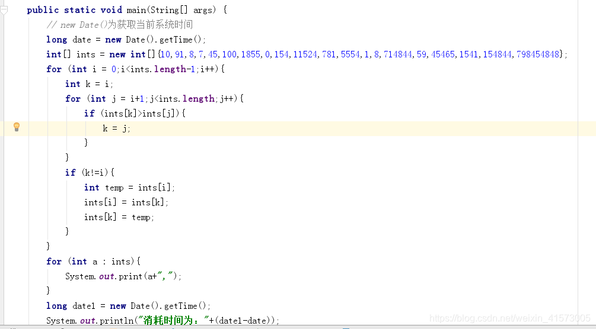Click the number 798454848 in the array
The width and height of the screenshot is (596, 329).
click(x=537, y=54)
